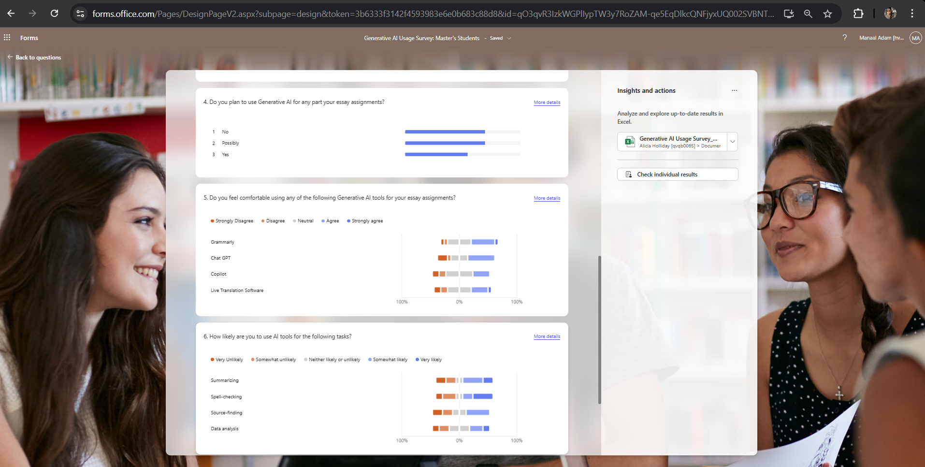Click the browser zoom magnifier icon
This screenshot has height=467, width=925.
[x=808, y=14]
